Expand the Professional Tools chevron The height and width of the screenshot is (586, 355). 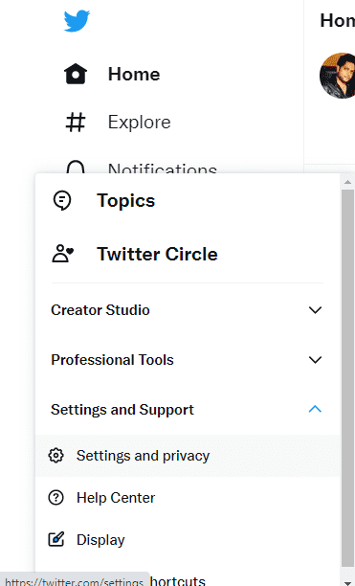315,360
